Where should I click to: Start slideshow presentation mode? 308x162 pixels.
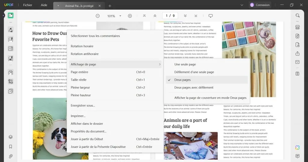[x=211, y=16]
